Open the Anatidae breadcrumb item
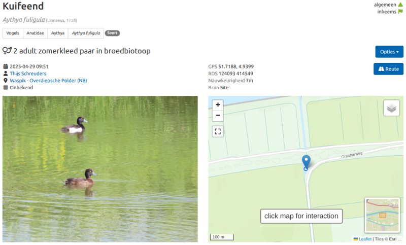 pyautogui.click(x=36, y=33)
